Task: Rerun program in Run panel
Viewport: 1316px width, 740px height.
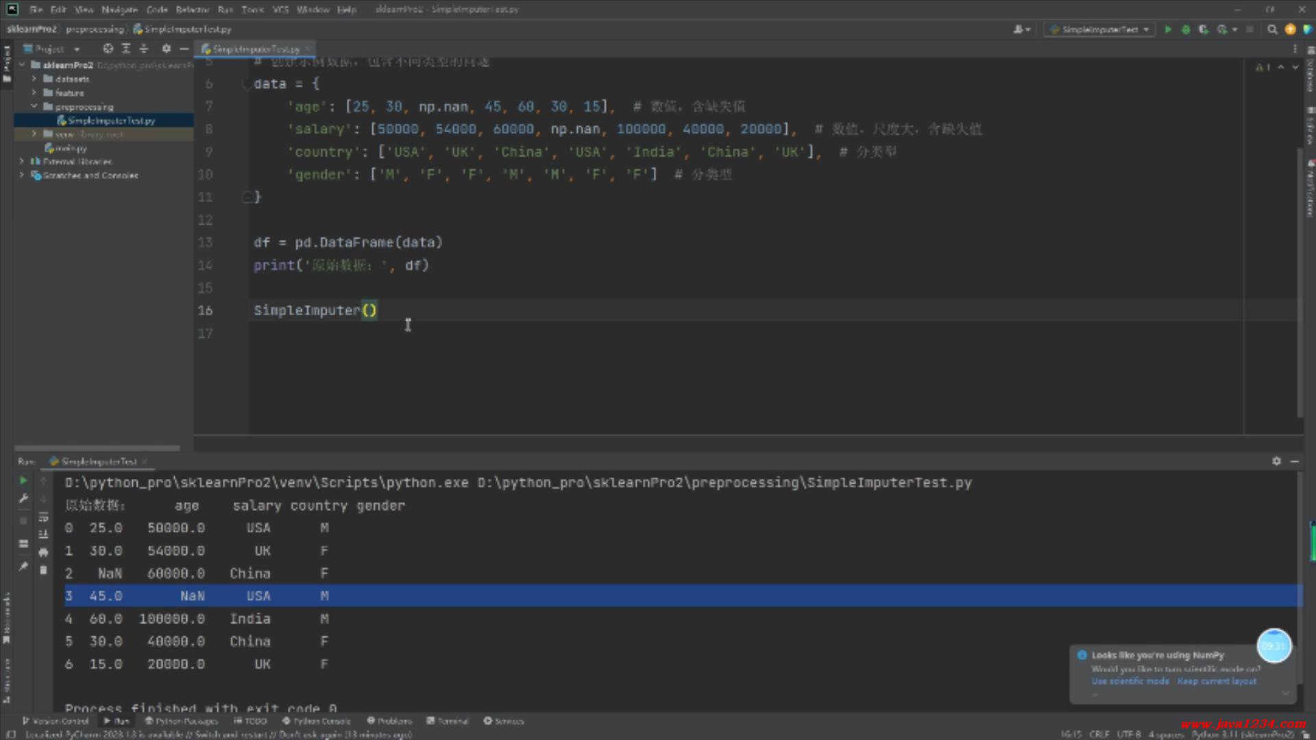Action: pyautogui.click(x=23, y=480)
